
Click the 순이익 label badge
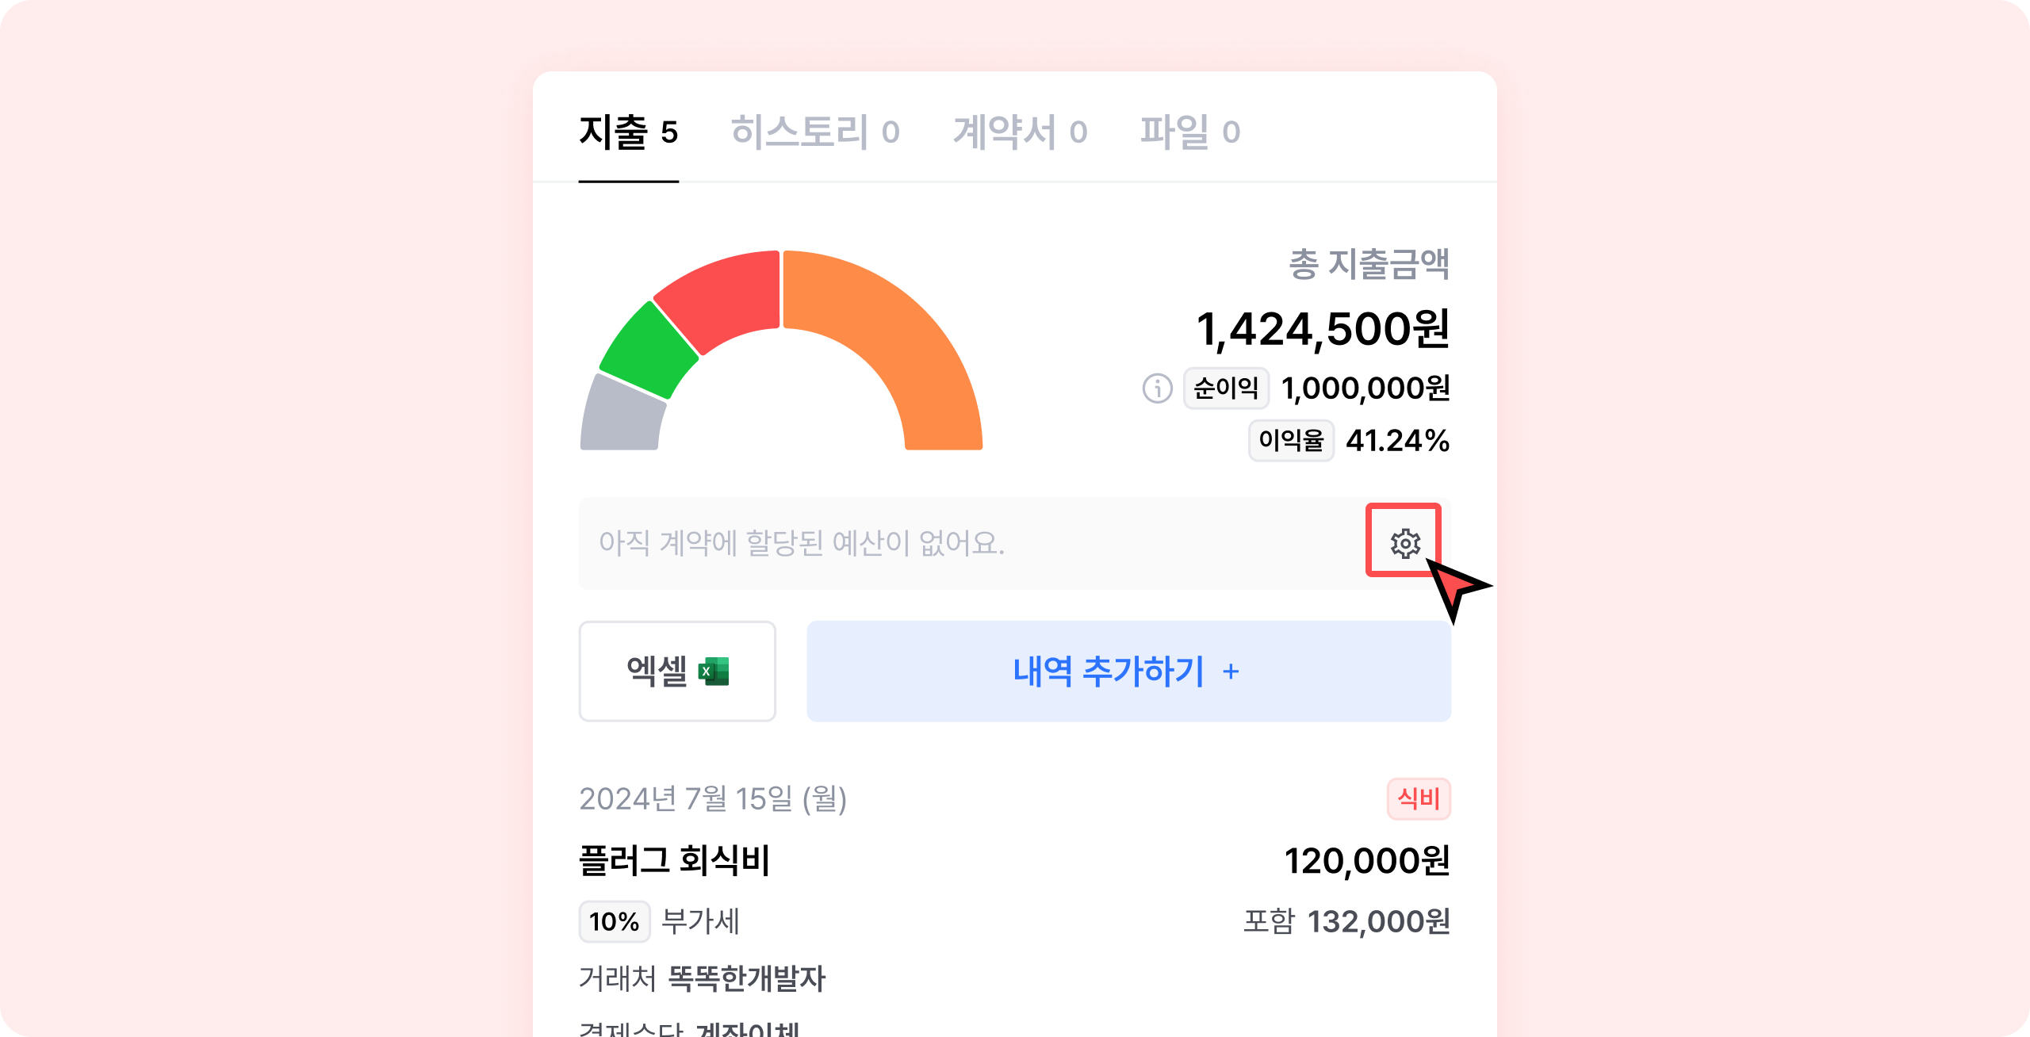point(1226,388)
